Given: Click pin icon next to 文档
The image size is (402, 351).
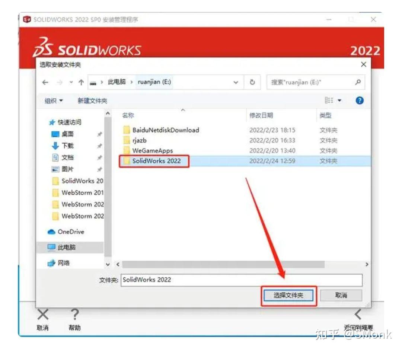Looking at the screenshot, I should (x=99, y=157).
